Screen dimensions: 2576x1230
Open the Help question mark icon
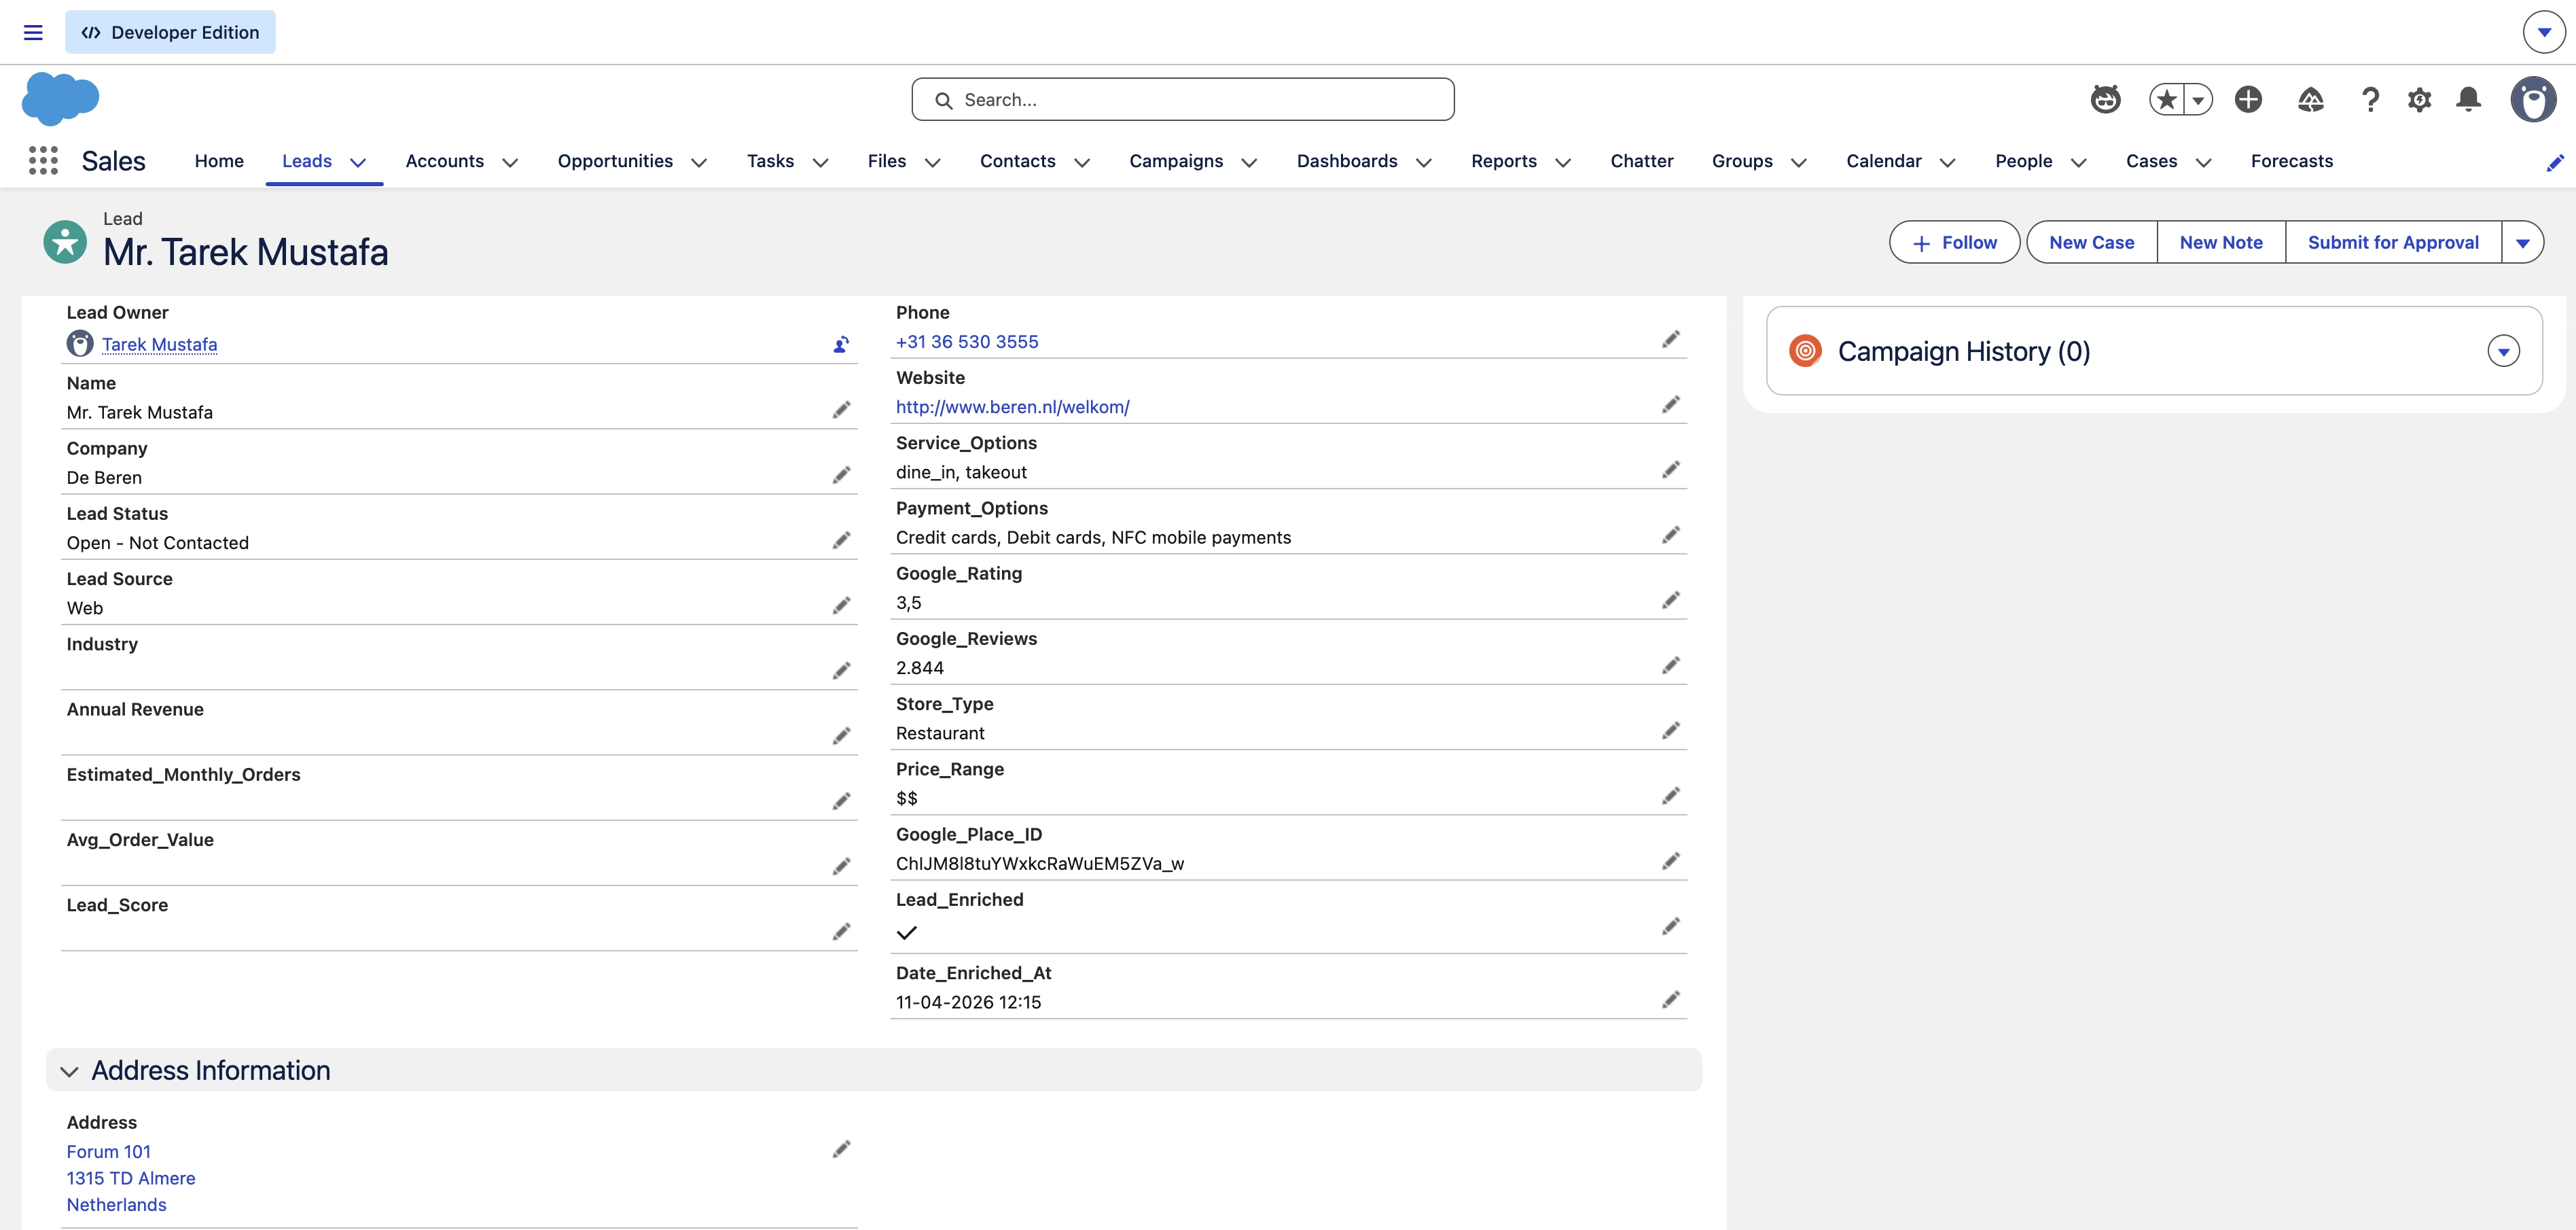(x=2369, y=100)
